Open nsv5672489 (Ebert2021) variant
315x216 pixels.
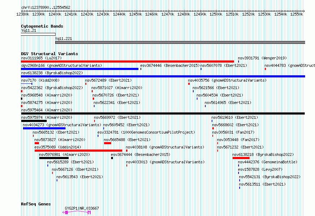pos(108,80)
